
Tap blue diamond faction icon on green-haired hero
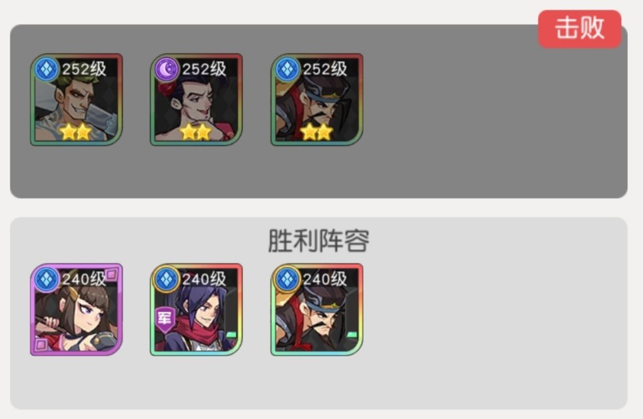(46, 69)
